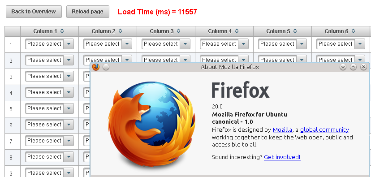This screenshot has width=371, height=177.
Task: Close the About Mozilla Firefox dialog
Action: 363,67
